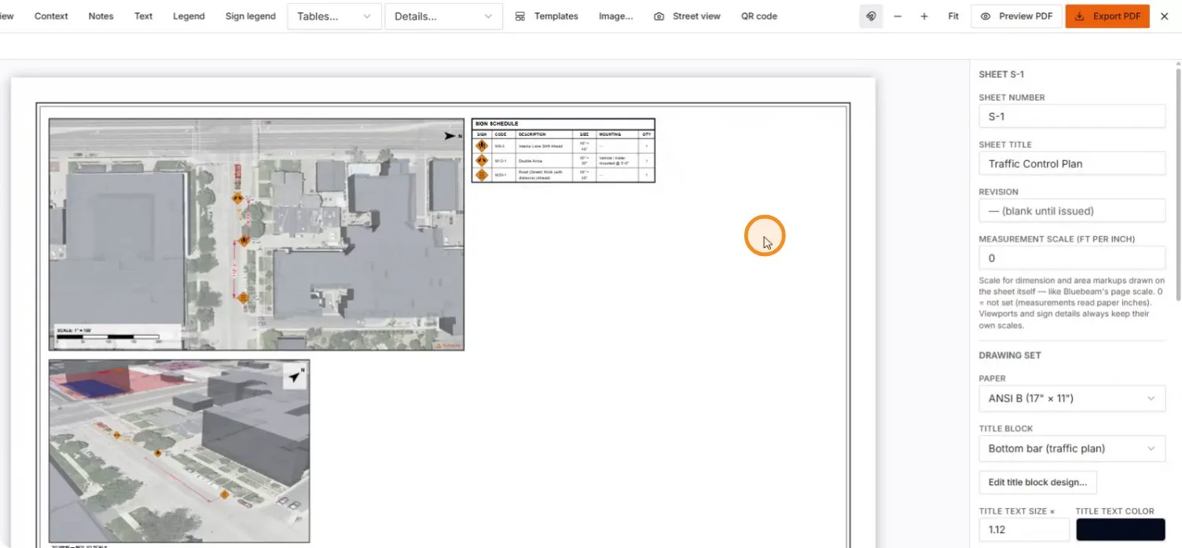
Task: Click the "Interior Lane Shift Ahead" description cell
Action: tap(543, 146)
